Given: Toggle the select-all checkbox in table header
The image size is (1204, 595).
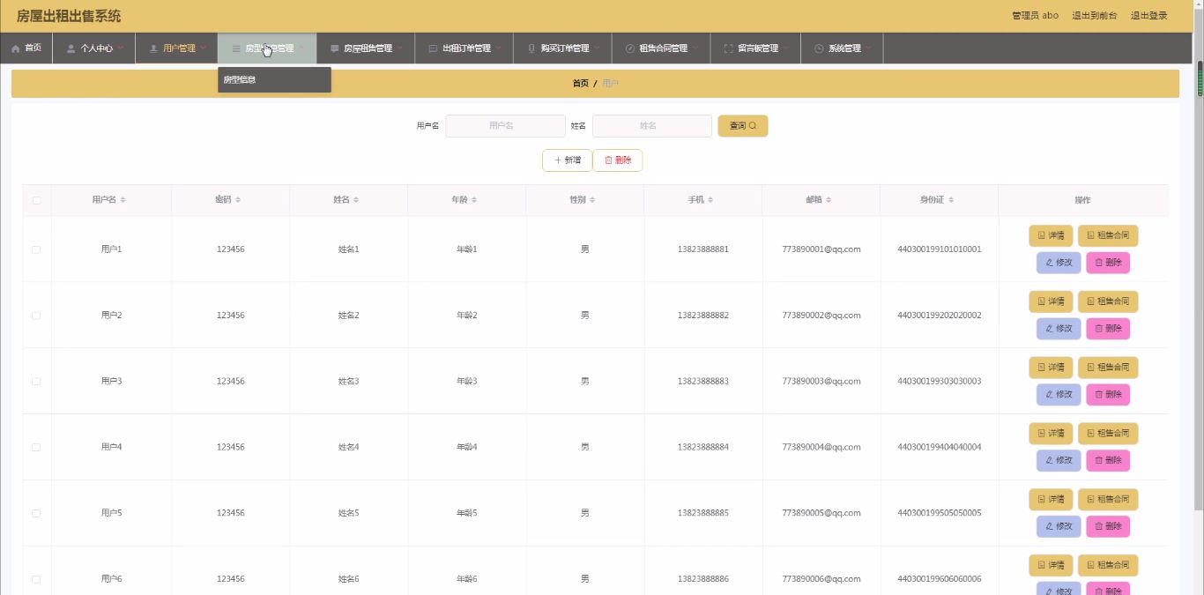Looking at the screenshot, I should click(36, 200).
